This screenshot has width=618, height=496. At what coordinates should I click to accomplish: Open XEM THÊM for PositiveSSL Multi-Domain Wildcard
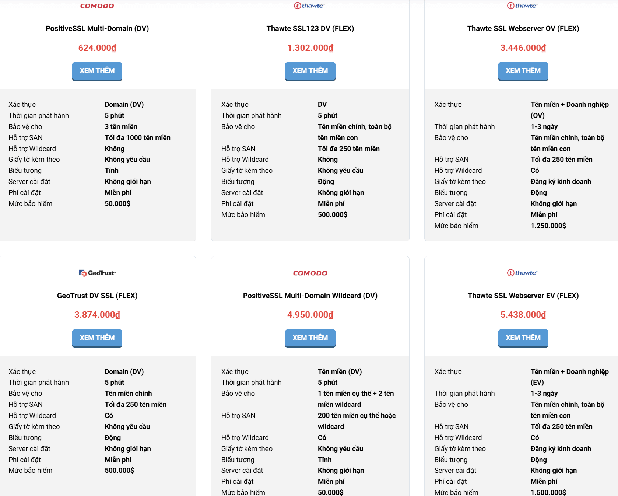click(x=310, y=338)
